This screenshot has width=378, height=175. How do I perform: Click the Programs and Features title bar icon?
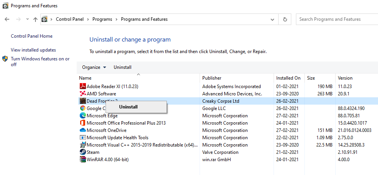click(x=5, y=5)
